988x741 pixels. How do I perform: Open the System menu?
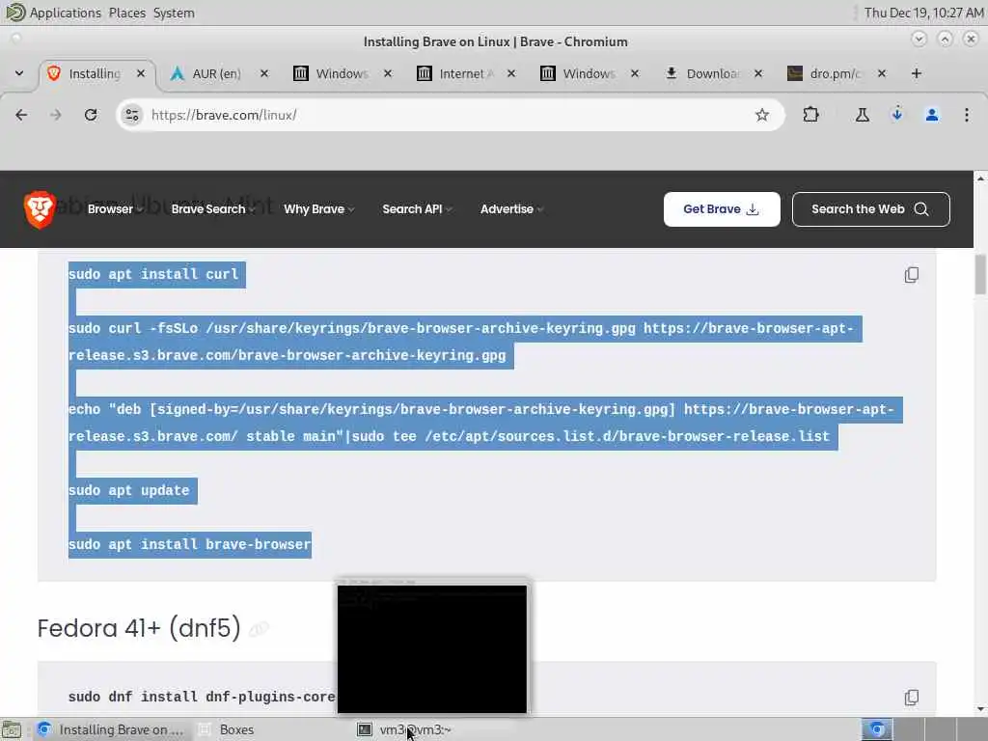point(174,13)
